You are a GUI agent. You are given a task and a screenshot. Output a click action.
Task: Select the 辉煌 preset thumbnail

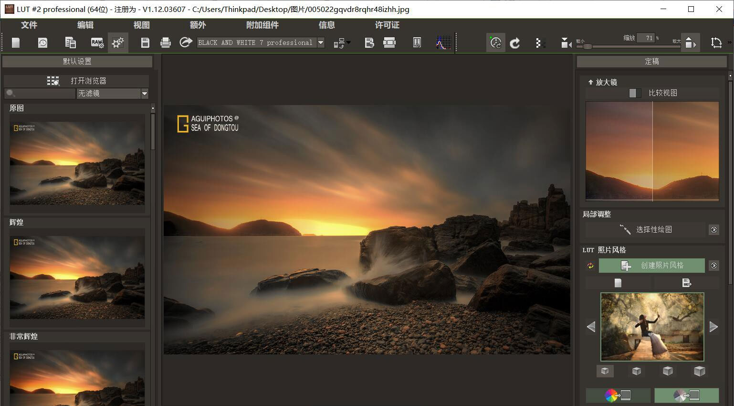[x=77, y=277]
